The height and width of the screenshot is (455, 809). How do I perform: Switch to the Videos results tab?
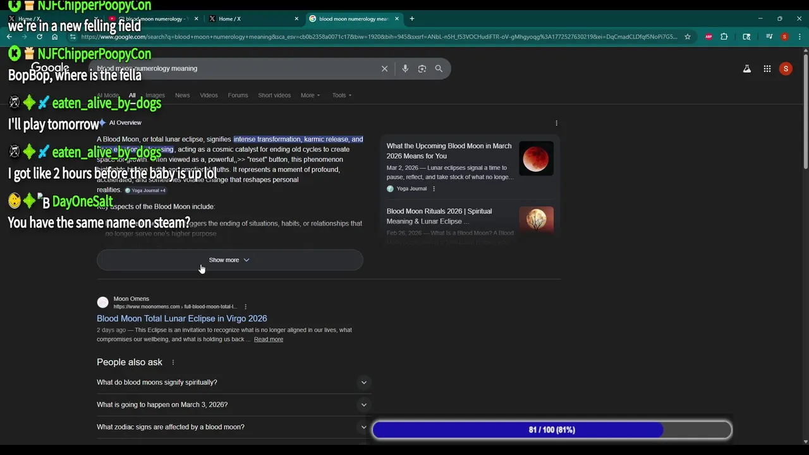209,95
